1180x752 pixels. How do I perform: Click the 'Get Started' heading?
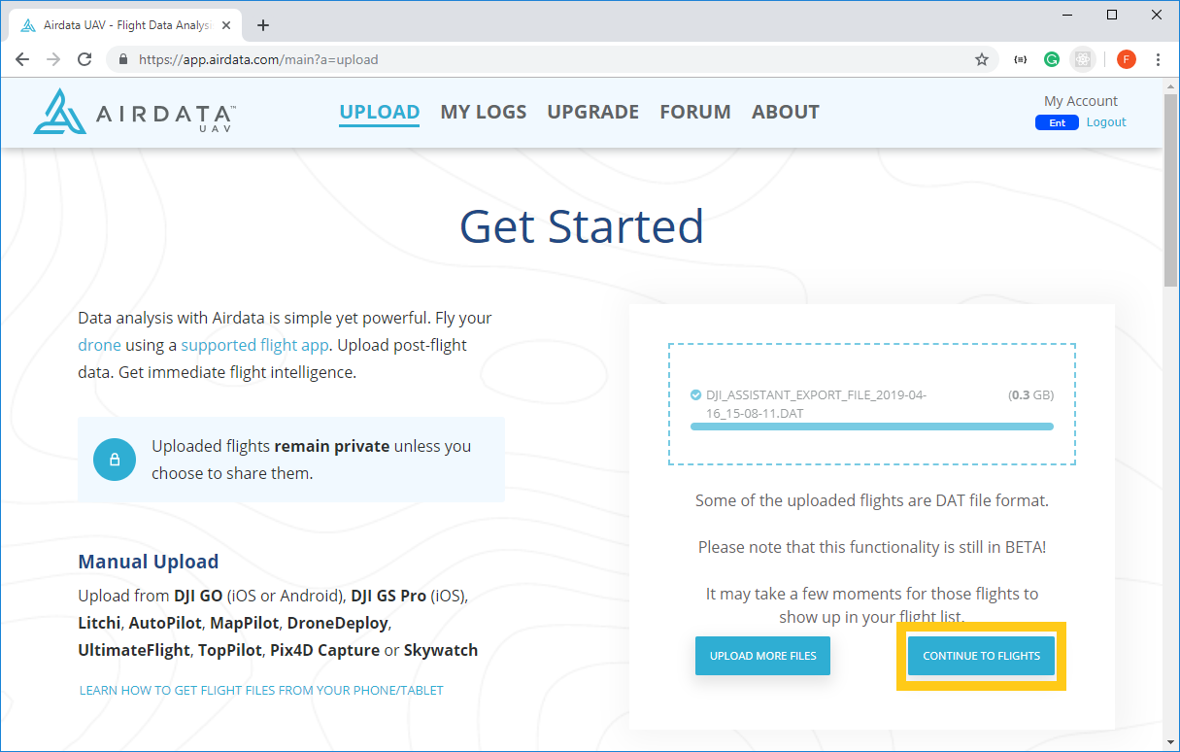(582, 225)
